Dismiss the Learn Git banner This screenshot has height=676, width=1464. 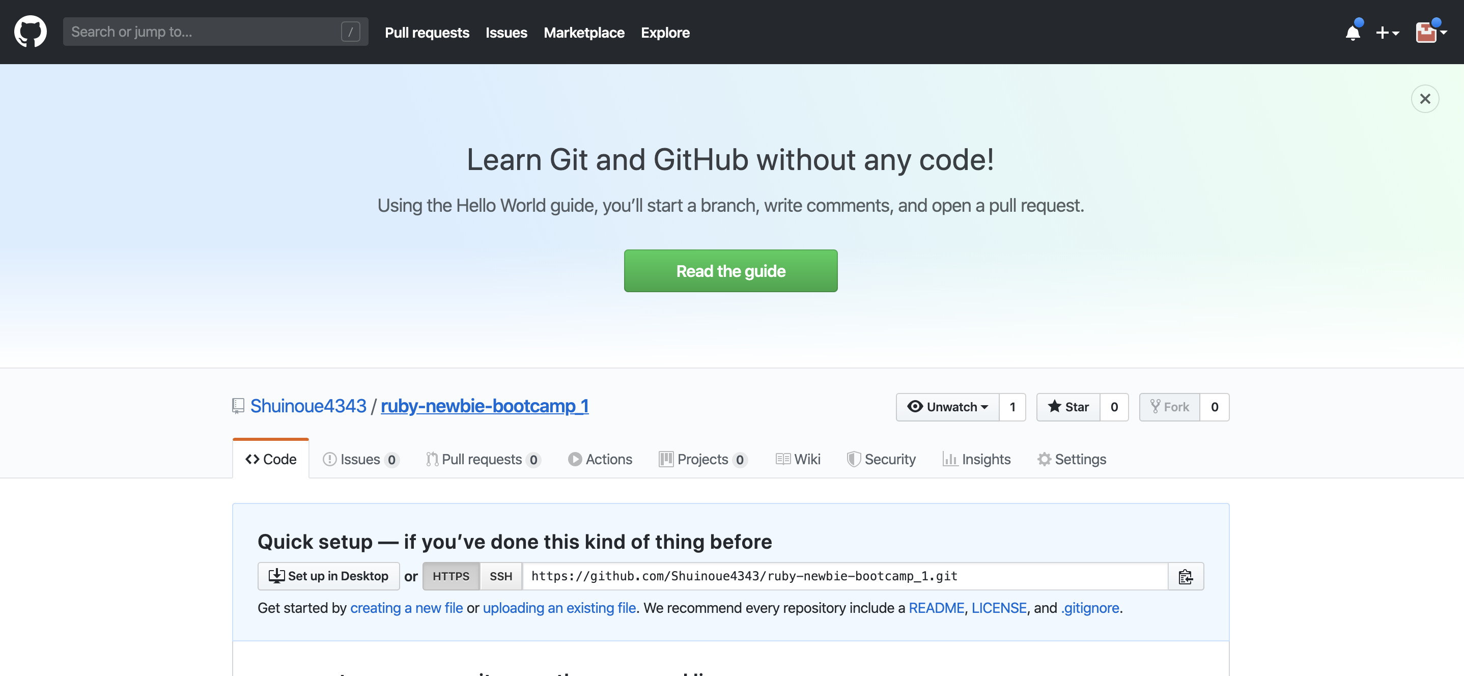(x=1424, y=99)
